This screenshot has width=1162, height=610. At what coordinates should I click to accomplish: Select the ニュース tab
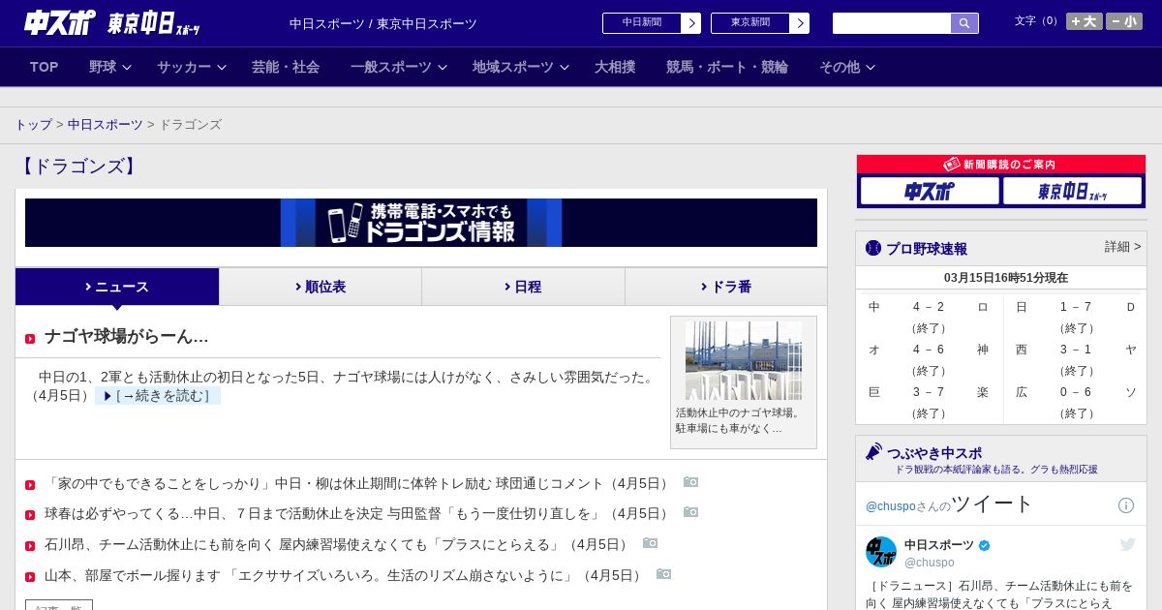(x=117, y=287)
